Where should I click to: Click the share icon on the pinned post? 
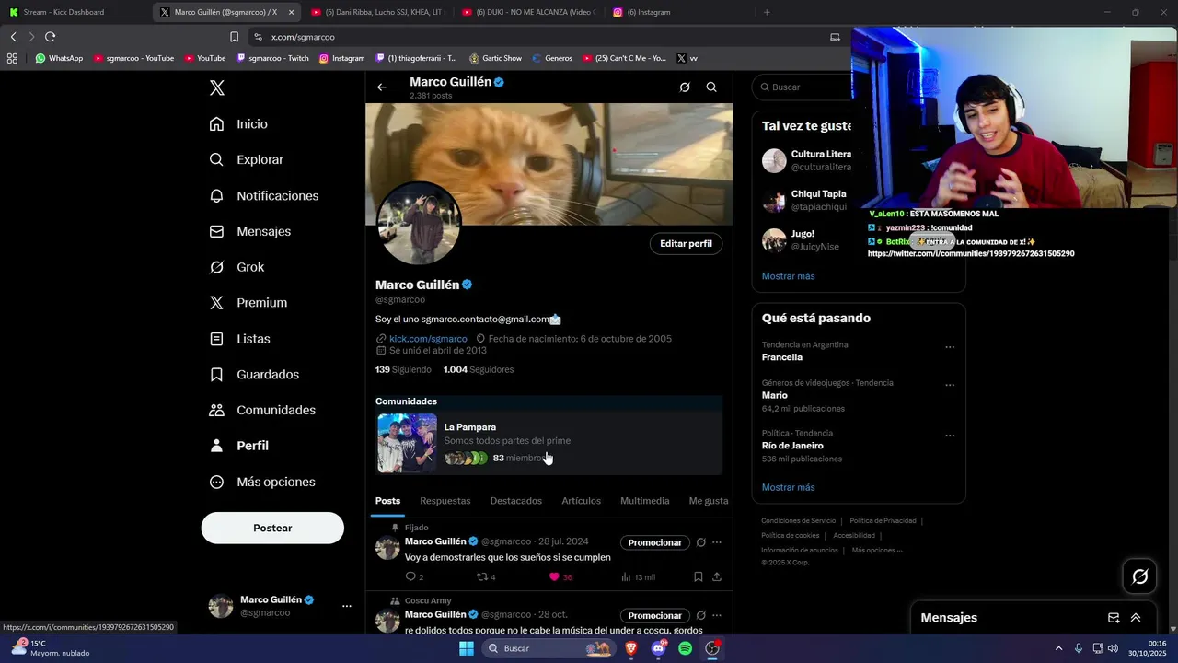(x=717, y=577)
